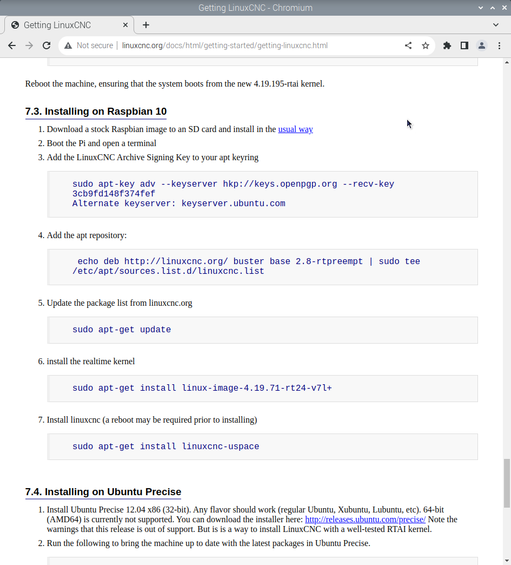Close the Chromium window

(504, 8)
